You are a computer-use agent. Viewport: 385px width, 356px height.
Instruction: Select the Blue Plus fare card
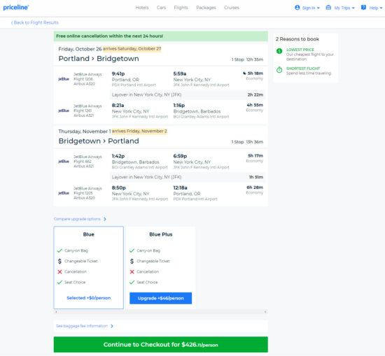pos(161,267)
